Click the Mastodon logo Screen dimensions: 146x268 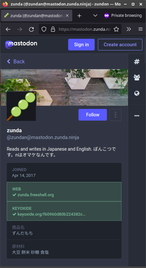[x=21, y=44]
